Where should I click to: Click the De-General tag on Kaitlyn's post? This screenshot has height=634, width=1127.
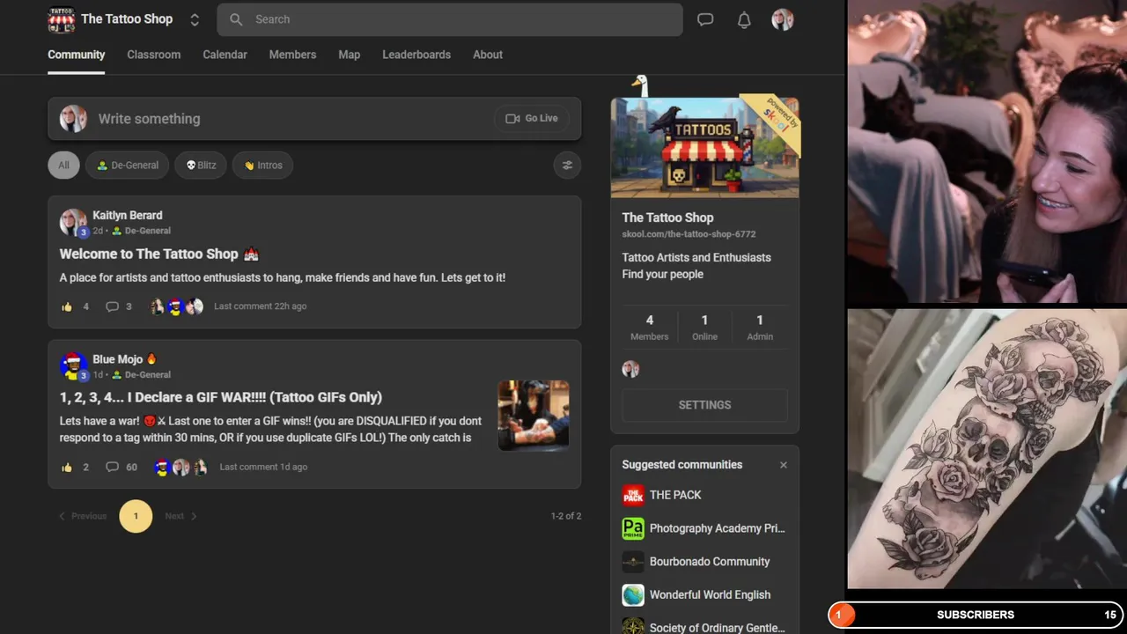point(141,231)
